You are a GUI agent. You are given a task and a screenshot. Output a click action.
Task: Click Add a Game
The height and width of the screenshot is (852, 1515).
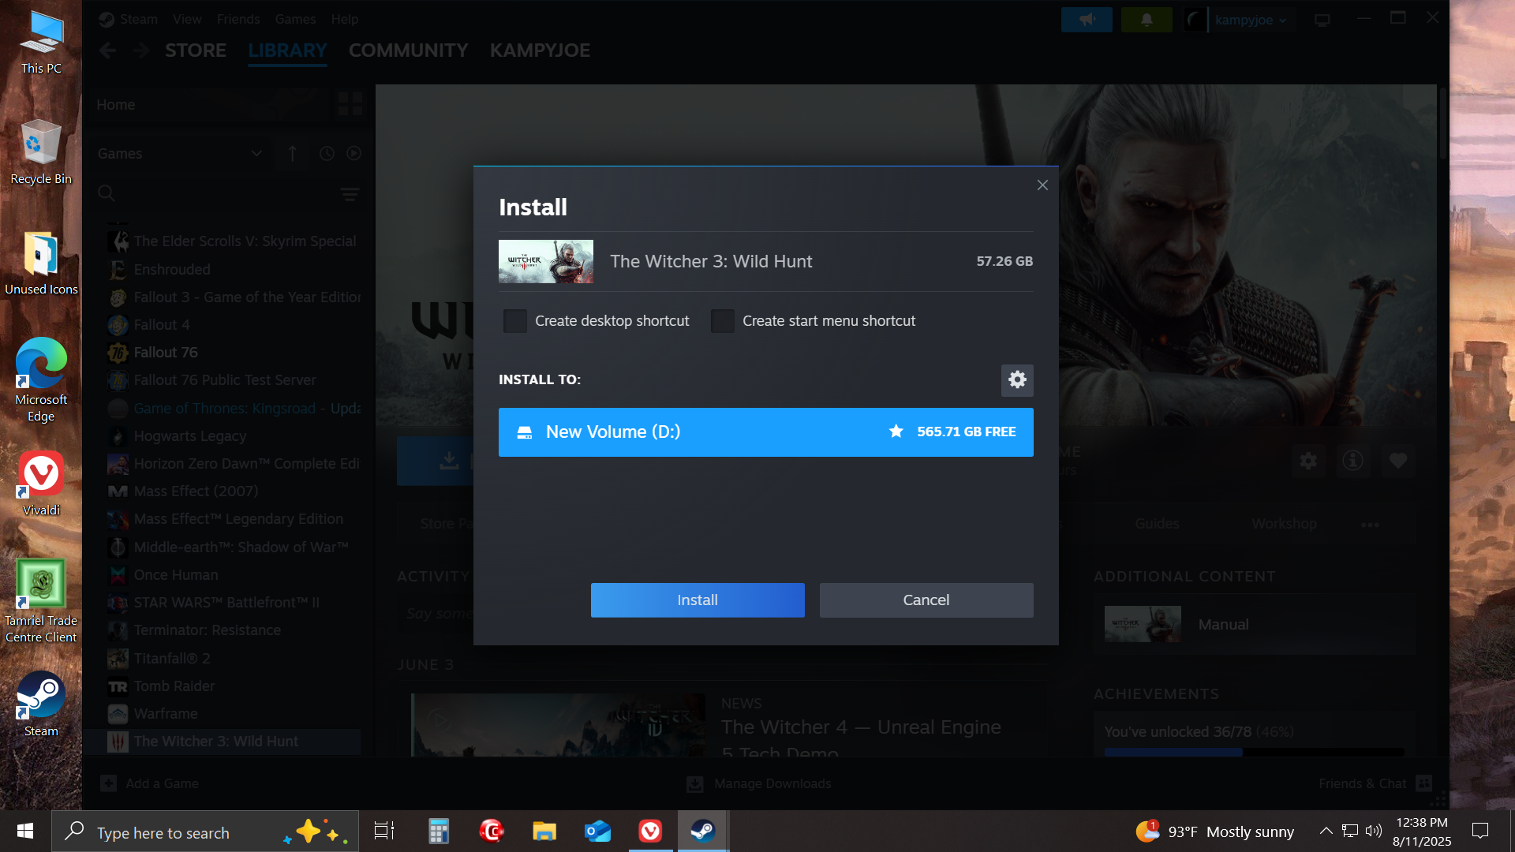150,783
